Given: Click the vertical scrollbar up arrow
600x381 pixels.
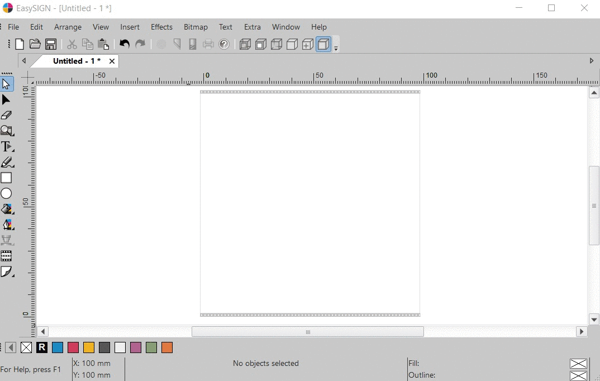Looking at the screenshot, I should coord(594,93).
